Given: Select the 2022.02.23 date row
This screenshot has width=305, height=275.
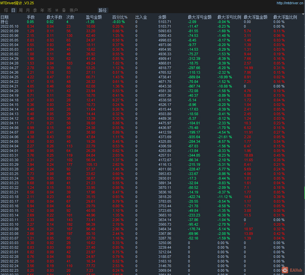Looking at the screenshot, I should click(10, 270).
